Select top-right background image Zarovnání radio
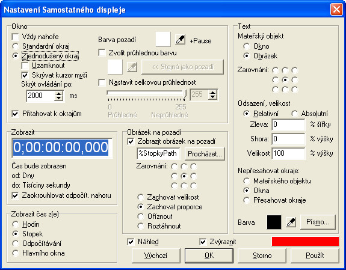346x270 pixels. (x=194, y=167)
